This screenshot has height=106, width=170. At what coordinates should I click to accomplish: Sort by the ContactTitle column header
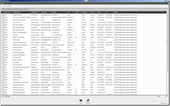tap(44, 12)
